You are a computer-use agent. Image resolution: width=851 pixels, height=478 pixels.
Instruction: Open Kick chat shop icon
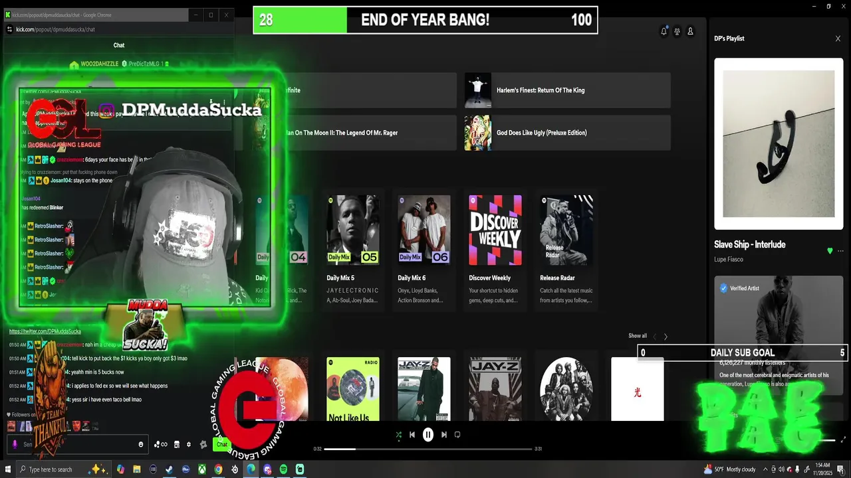(x=177, y=445)
